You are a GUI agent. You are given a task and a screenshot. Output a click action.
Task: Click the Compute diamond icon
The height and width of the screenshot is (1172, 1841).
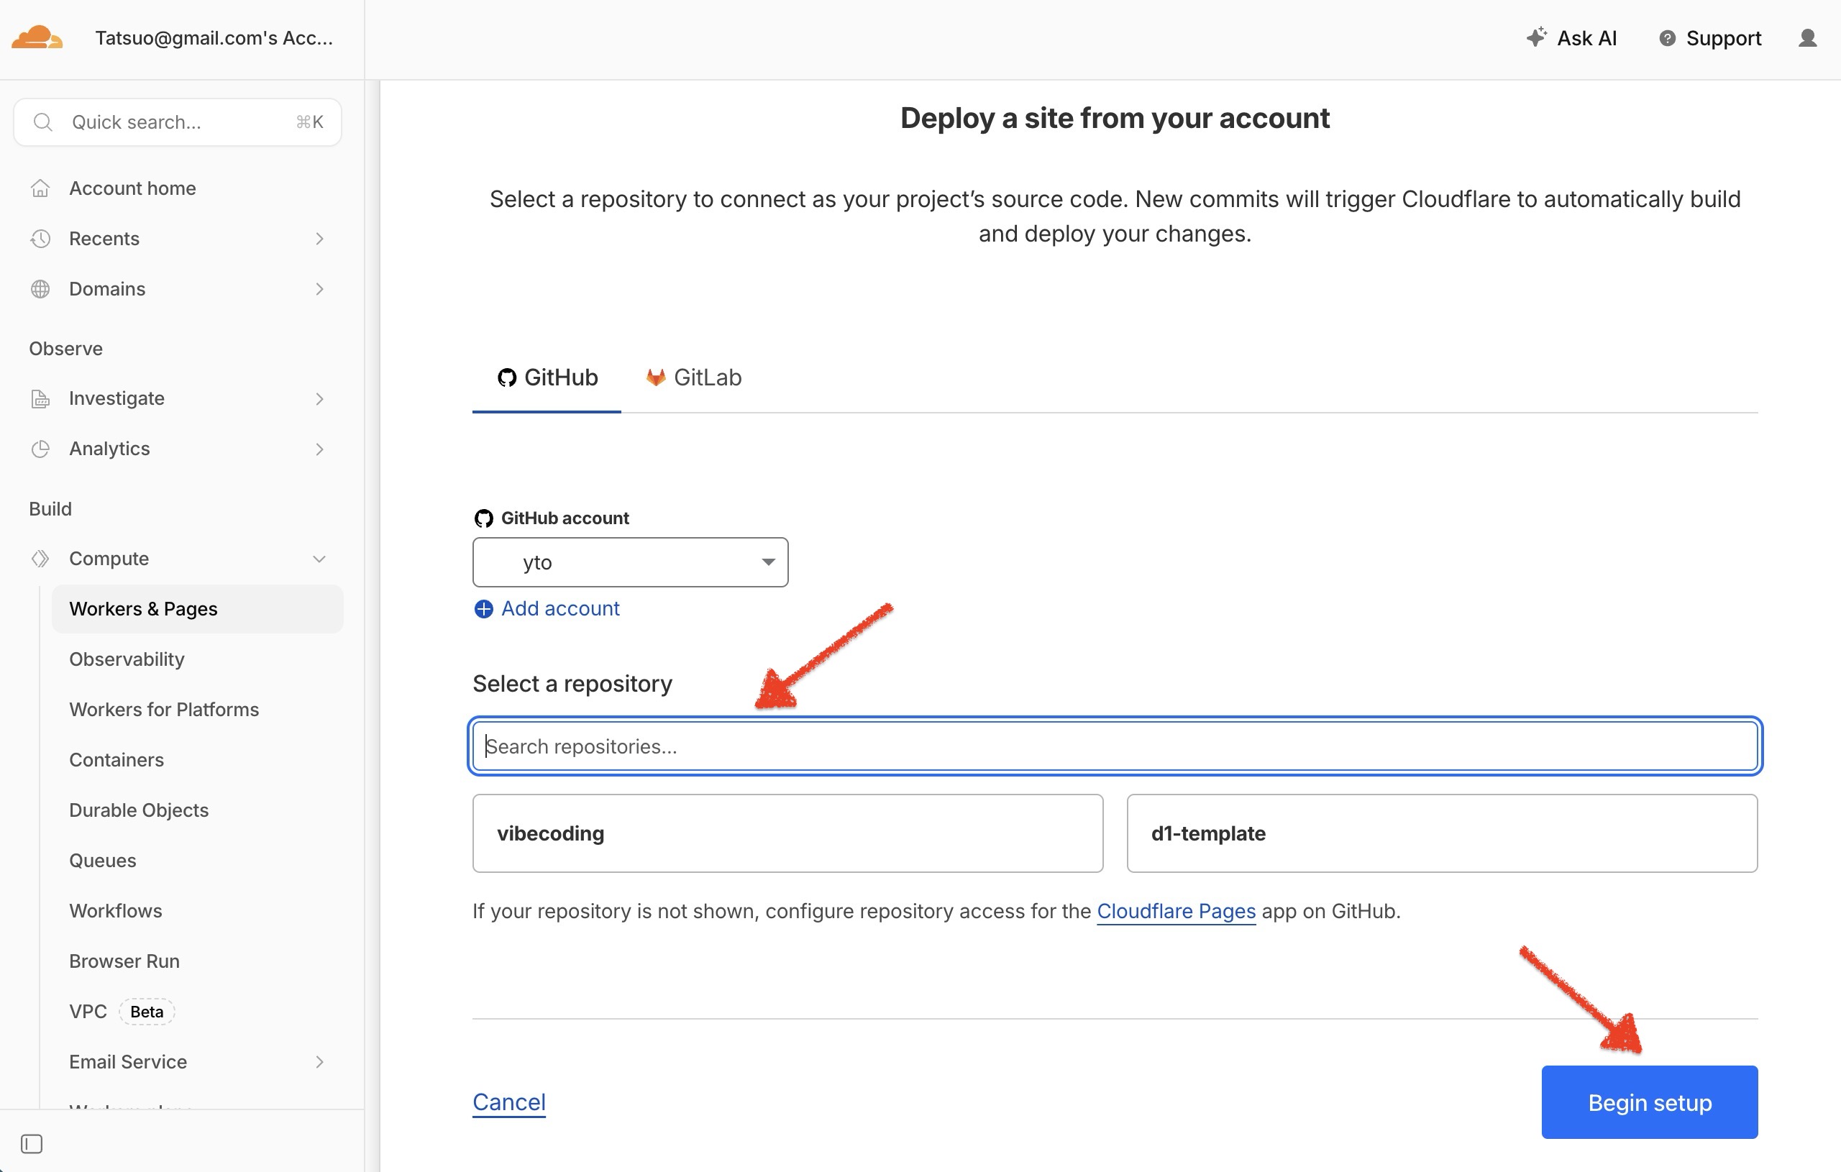(x=40, y=559)
